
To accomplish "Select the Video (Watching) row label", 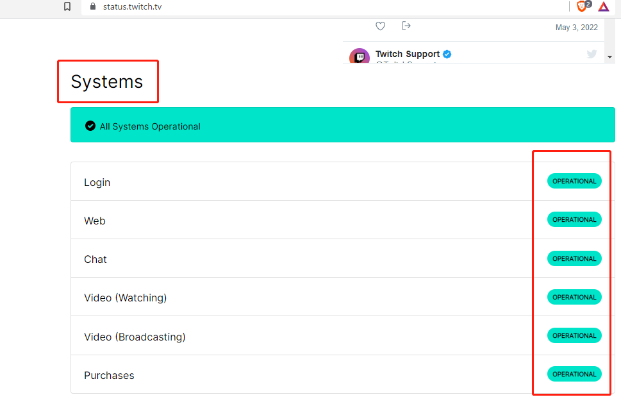I will coord(125,298).
